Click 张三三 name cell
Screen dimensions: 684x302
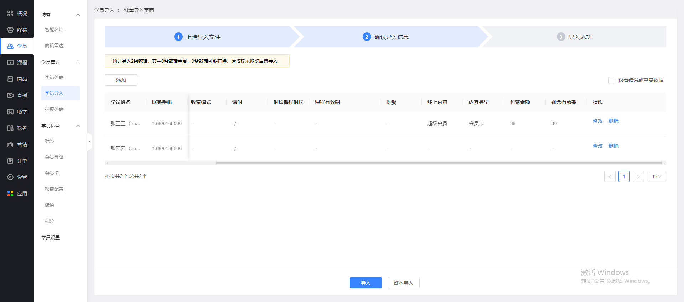pyautogui.click(x=125, y=123)
